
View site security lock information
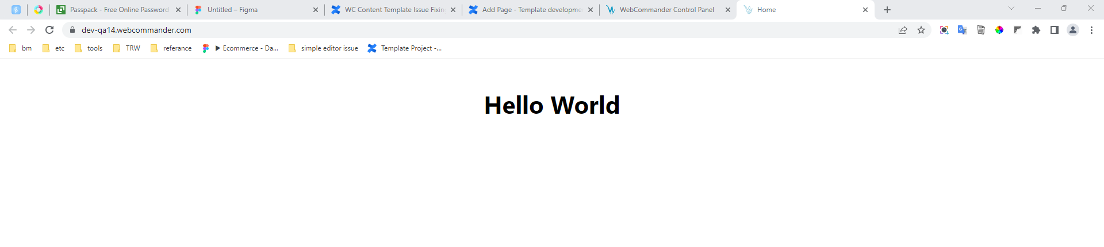click(72, 30)
